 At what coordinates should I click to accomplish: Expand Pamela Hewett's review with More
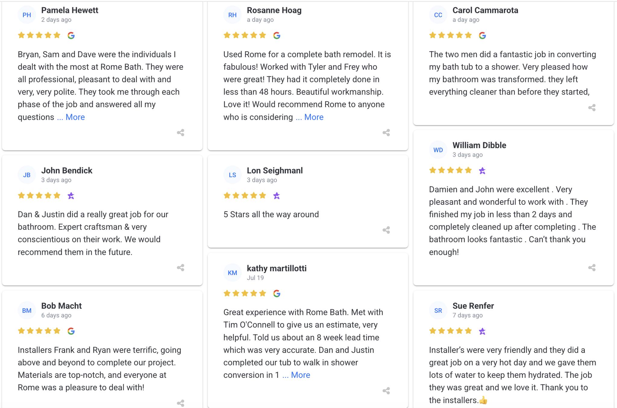coord(75,117)
